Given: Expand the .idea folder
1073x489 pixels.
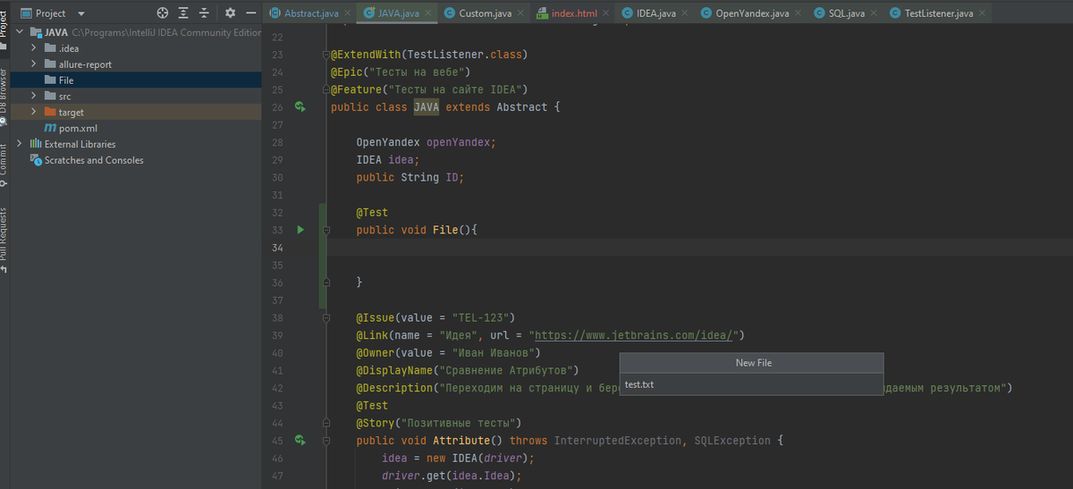Looking at the screenshot, I should tap(34, 48).
